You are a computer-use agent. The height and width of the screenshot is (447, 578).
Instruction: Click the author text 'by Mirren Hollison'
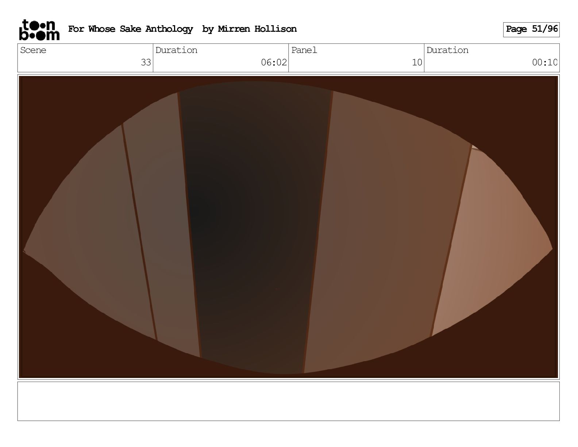[x=250, y=29]
